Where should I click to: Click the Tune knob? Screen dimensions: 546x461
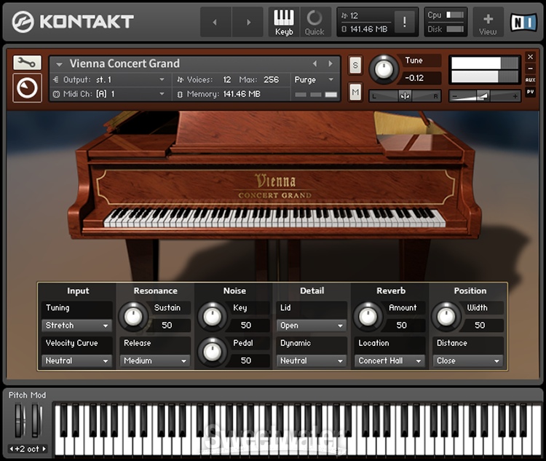[384, 69]
